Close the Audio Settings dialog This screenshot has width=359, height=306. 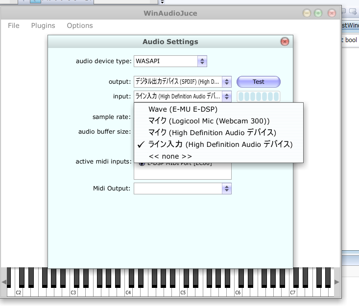click(x=285, y=42)
